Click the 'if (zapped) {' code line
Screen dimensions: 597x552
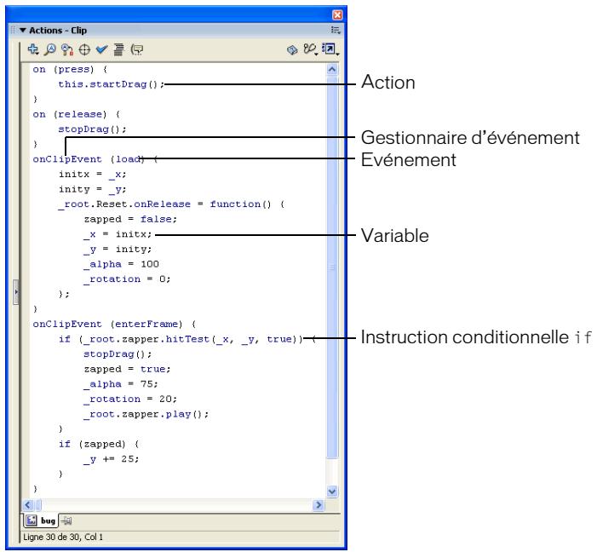point(99,444)
